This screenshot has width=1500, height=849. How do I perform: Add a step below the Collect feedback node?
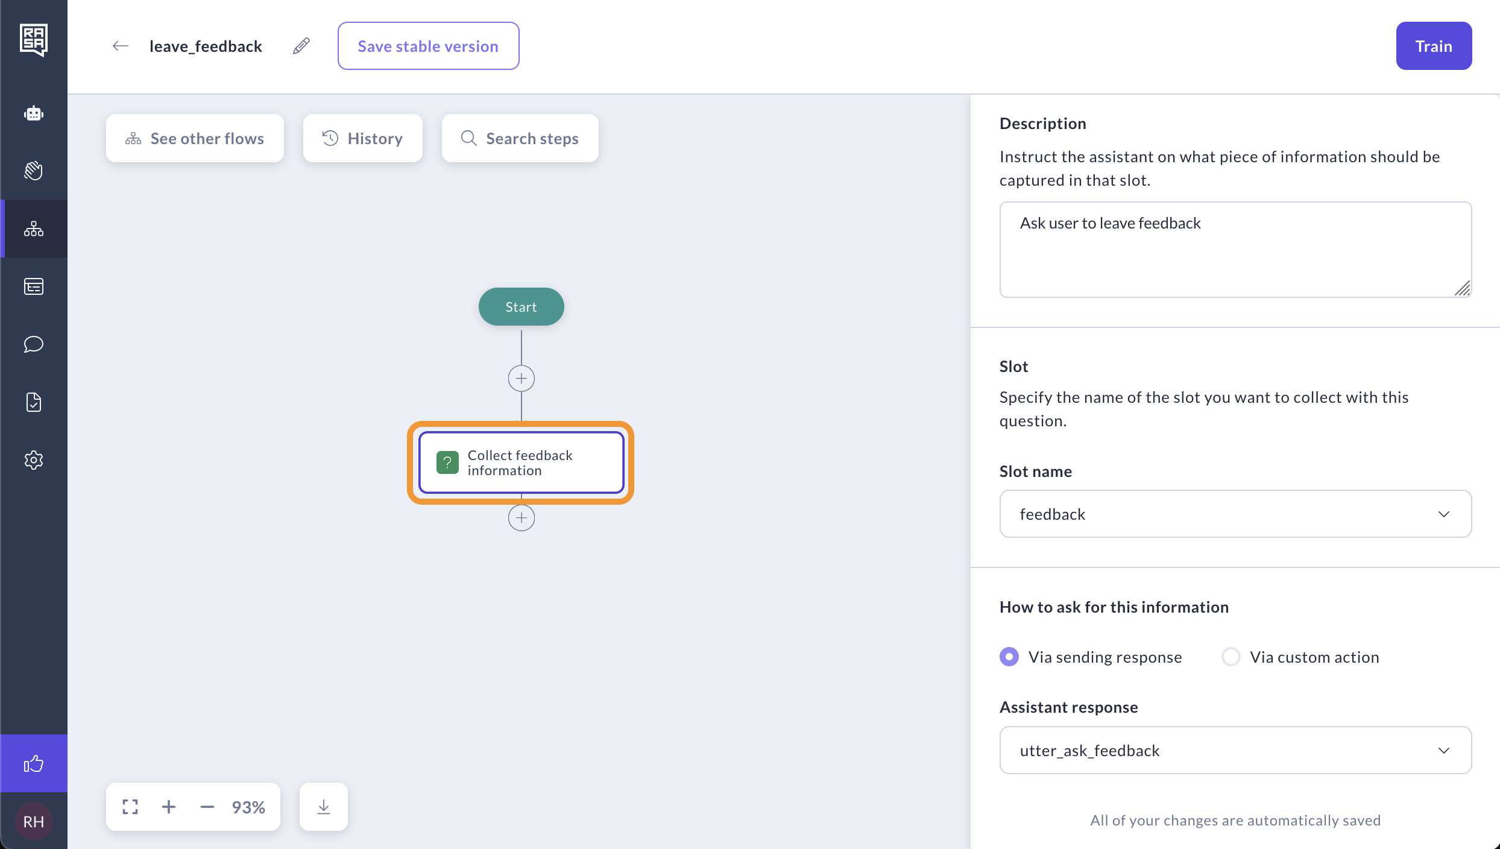pos(522,518)
